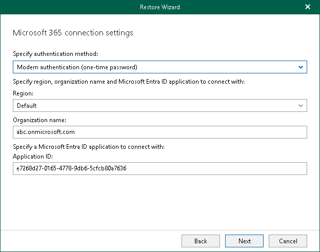Click the Region label
This screenshot has width=320, height=252.
[24, 94]
